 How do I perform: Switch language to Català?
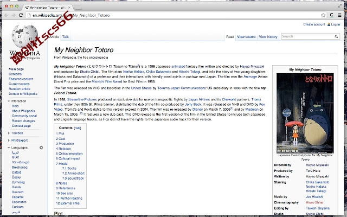tap(17, 173)
